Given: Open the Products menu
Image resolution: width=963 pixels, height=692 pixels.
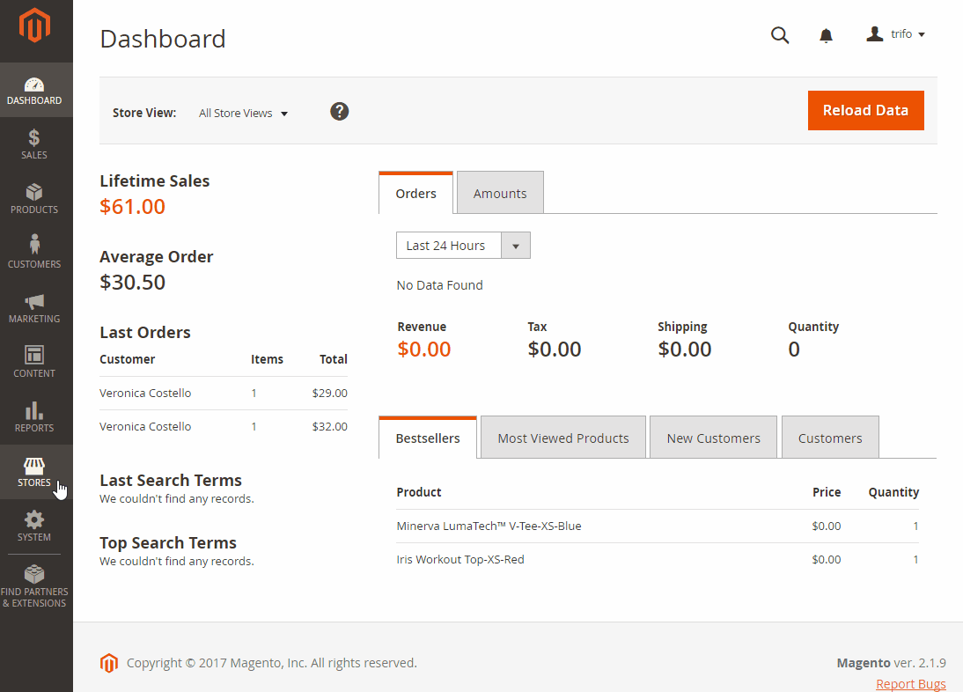Looking at the screenshot, I should tap(36, 199).
